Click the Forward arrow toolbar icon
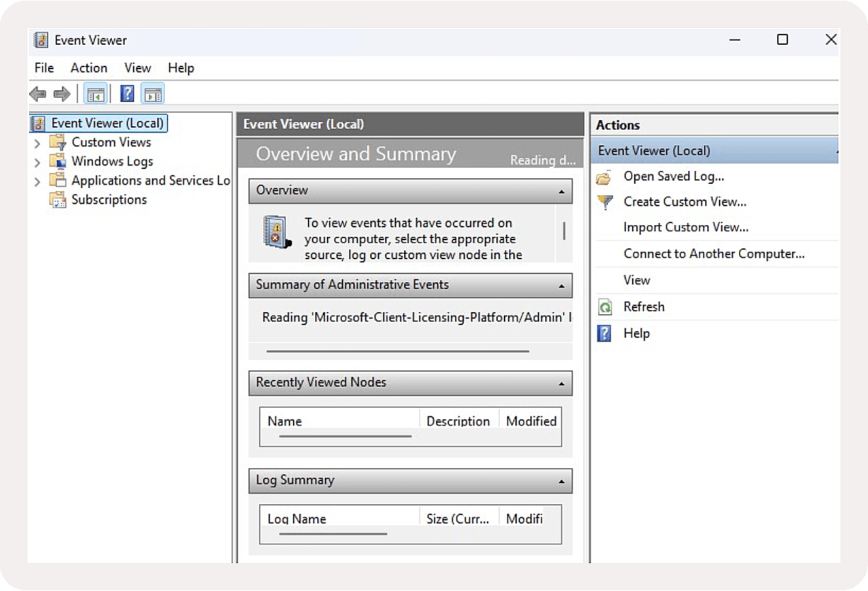 click(x=62, y=94)
